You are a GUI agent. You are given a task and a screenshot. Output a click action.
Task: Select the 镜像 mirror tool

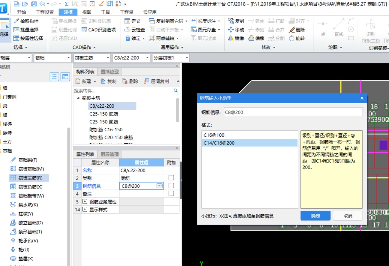[236, 38]
